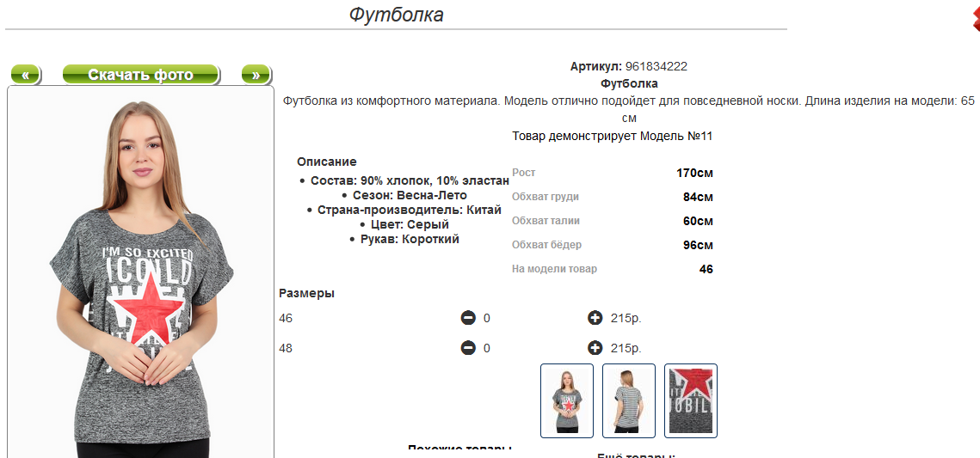The image size is (980, 458).
Task: Select size 48 in the Размеры list
Action: 286,348
